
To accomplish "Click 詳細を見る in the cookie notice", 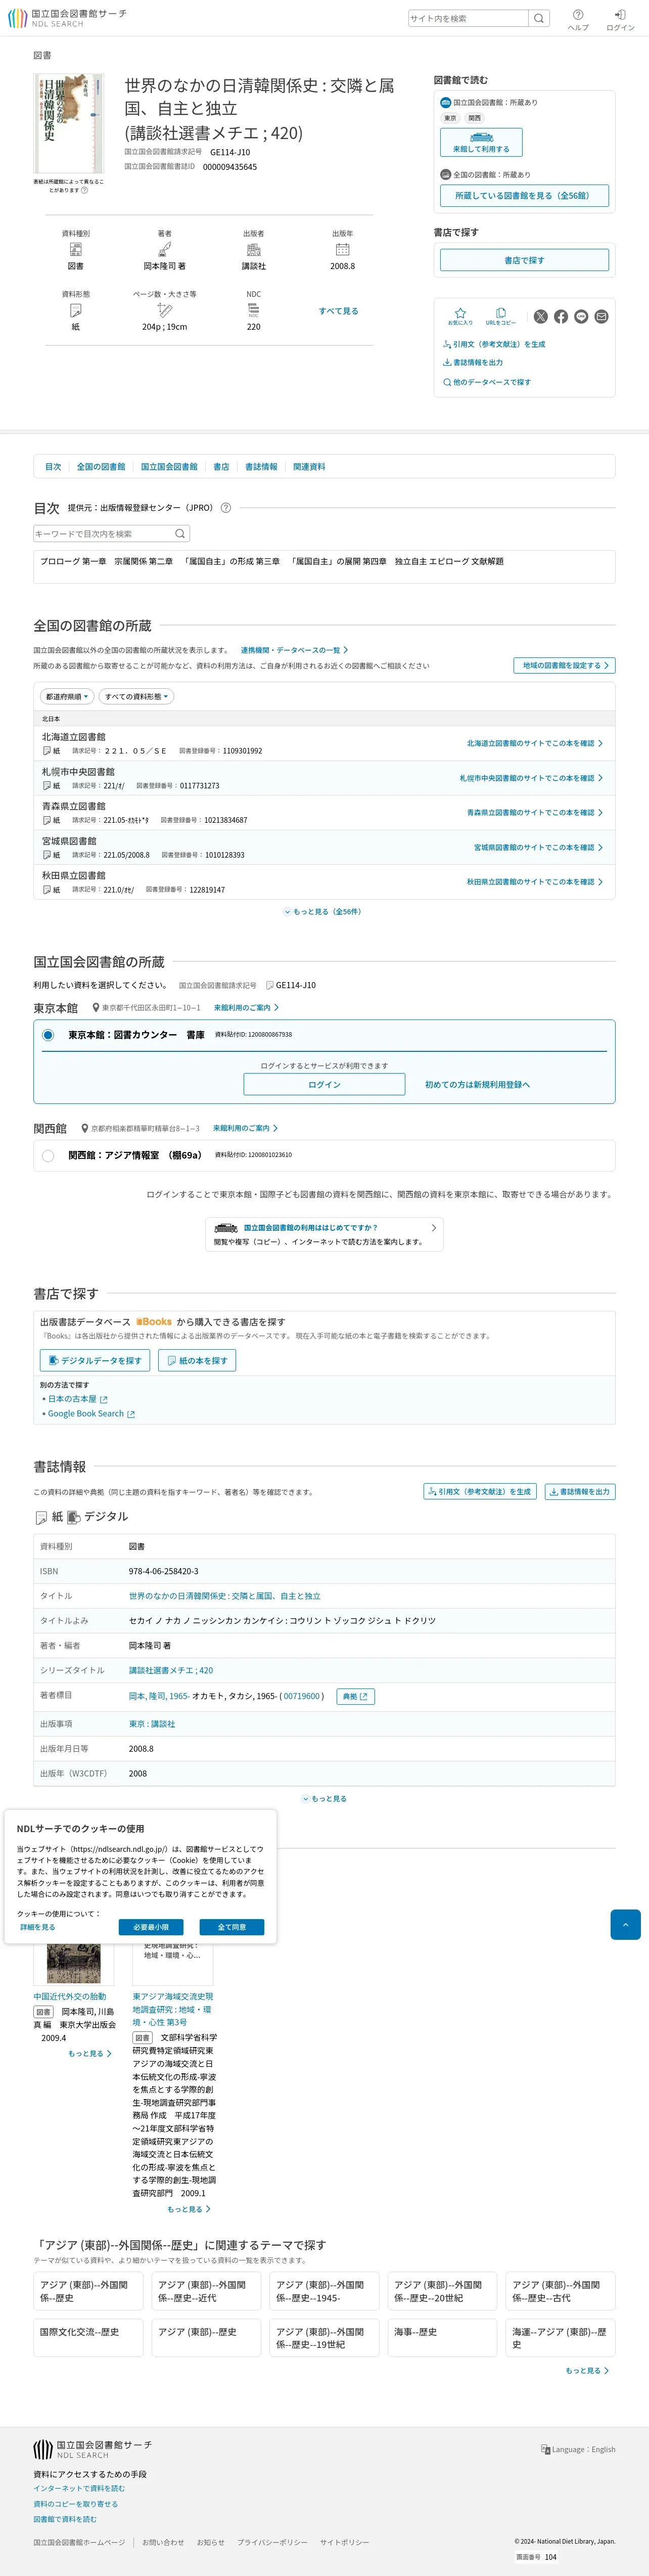I will coord(37,1927).
